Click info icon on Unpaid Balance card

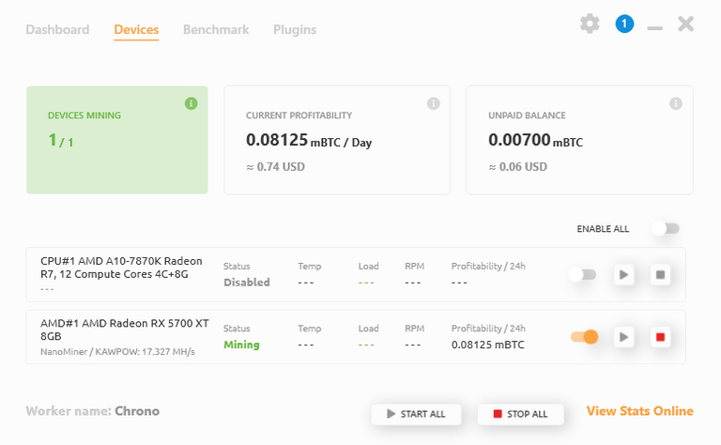pos(675,103)
